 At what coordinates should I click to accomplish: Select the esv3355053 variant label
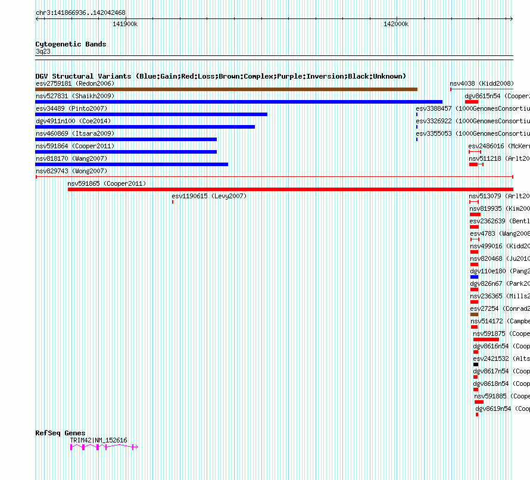point(473,133)
